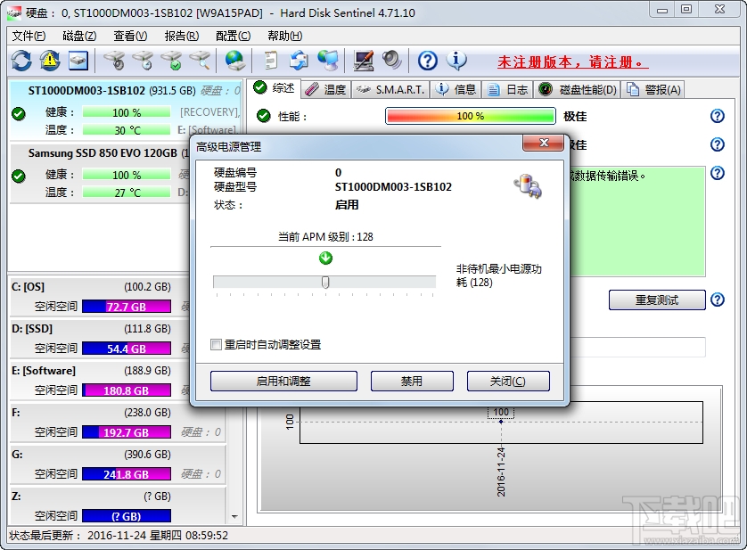Open the 配置(C) menu

point(232,36)
